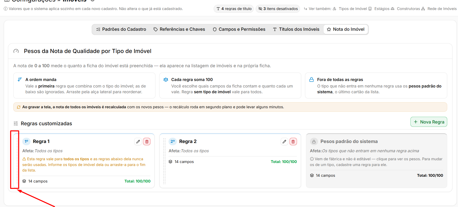Go to Títulos dos Imóveis tab

click(x=296, y=29)
